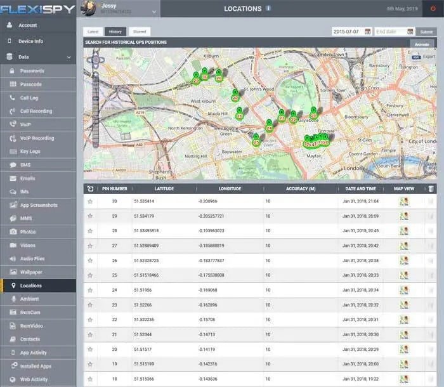Viewport: 444px width, 387px height.
Task: Open the Jessy device dropdown
Action: pos(154,12)
